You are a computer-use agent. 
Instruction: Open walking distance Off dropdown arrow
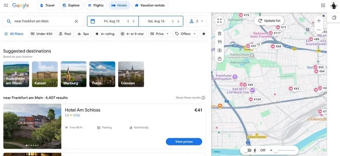pos(271,150)
